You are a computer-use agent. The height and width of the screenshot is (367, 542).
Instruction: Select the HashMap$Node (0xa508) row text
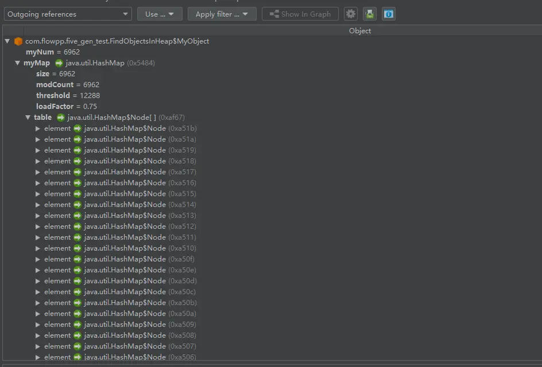tap(140, 335)
